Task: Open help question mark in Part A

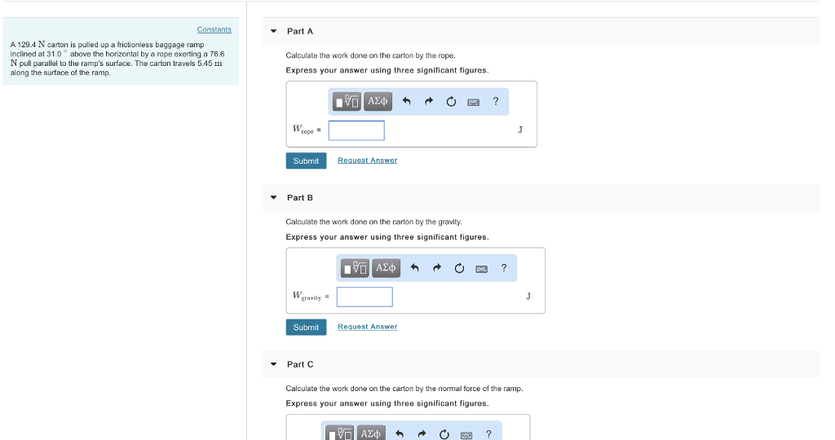Action: pos(496,101)
